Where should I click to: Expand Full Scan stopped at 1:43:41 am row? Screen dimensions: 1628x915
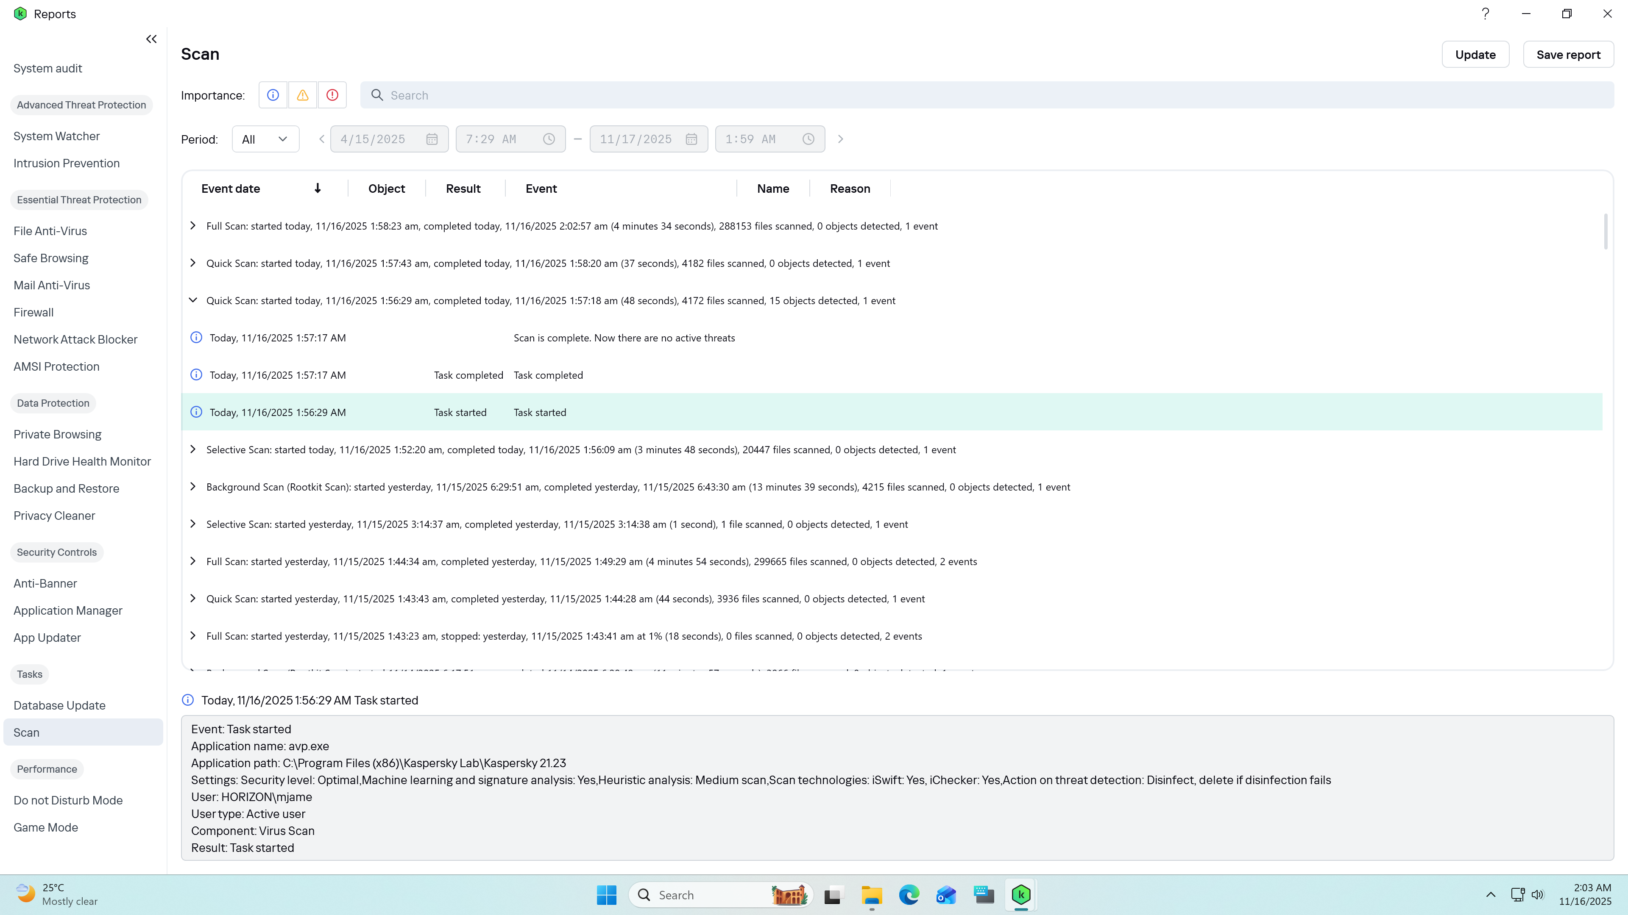coord(193,635)
